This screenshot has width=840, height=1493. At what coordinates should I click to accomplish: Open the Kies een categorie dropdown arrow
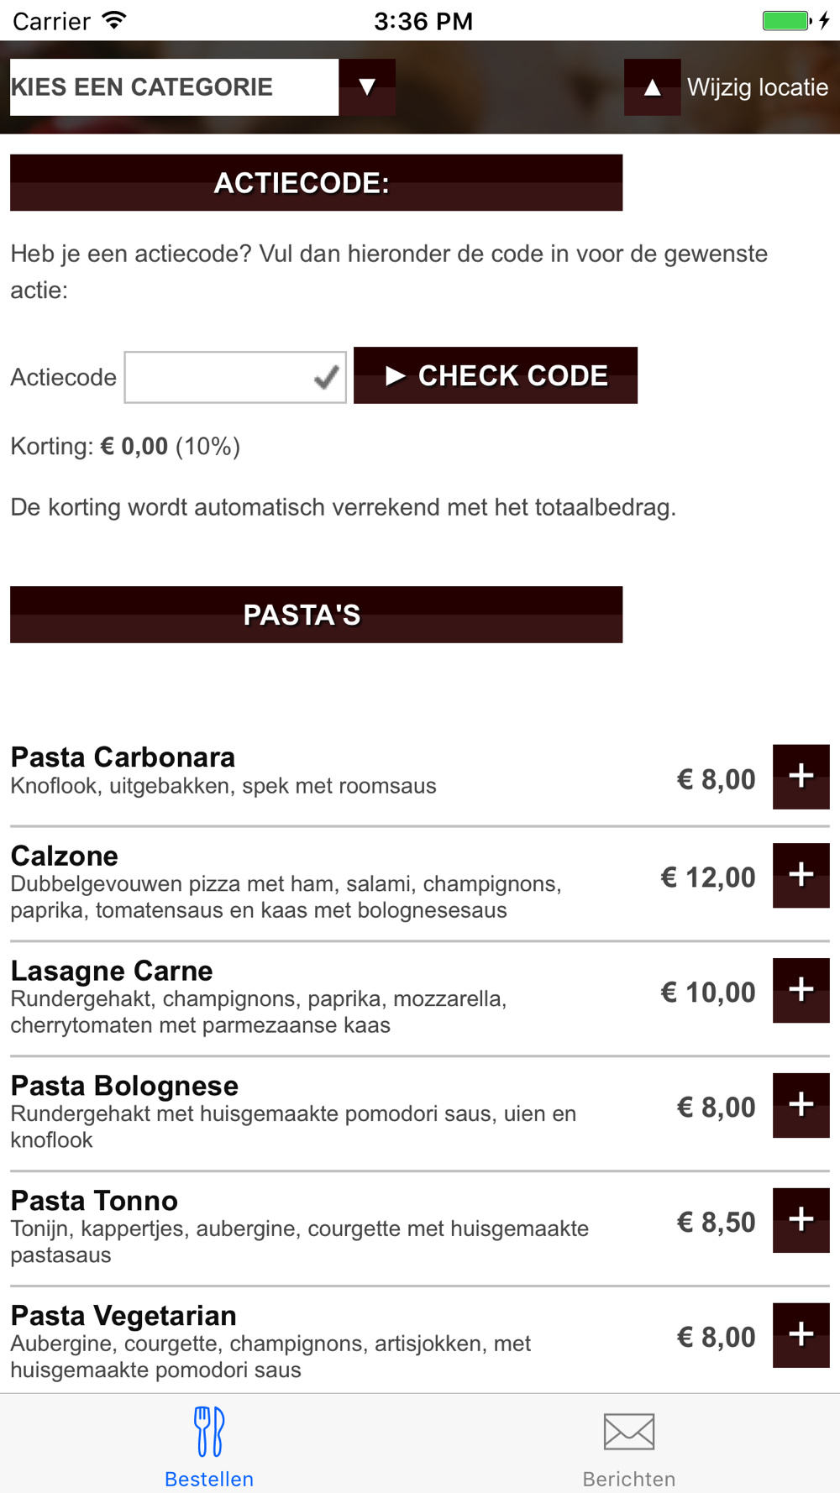click(x=367, y=87)
